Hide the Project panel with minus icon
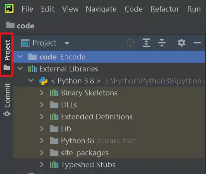Image resolution: width=206 pixels, height=174 pixels. [197, 43]
